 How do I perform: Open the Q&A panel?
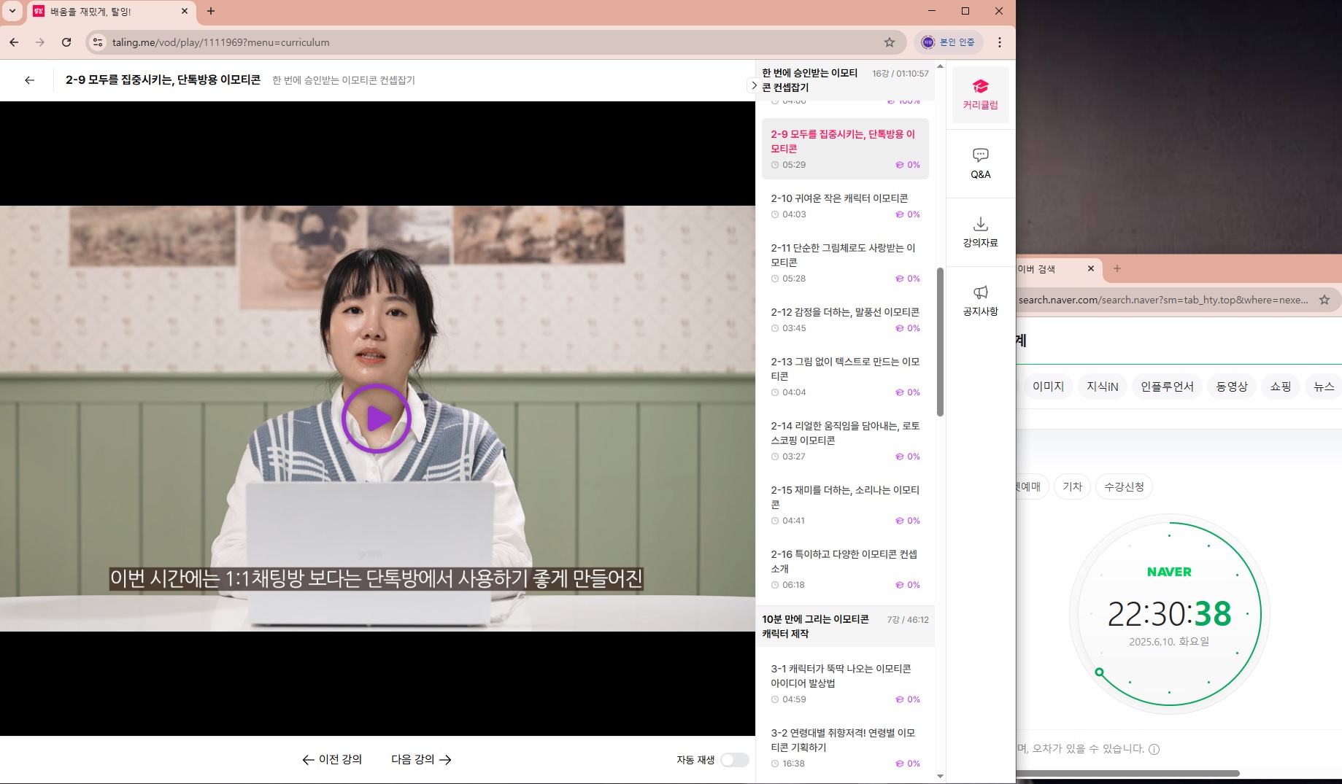pos(980,163)
